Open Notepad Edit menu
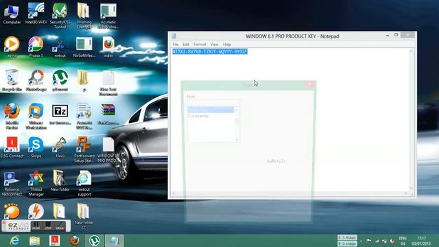Viewport: 439px width, 247px height. (x=186, y=44)
